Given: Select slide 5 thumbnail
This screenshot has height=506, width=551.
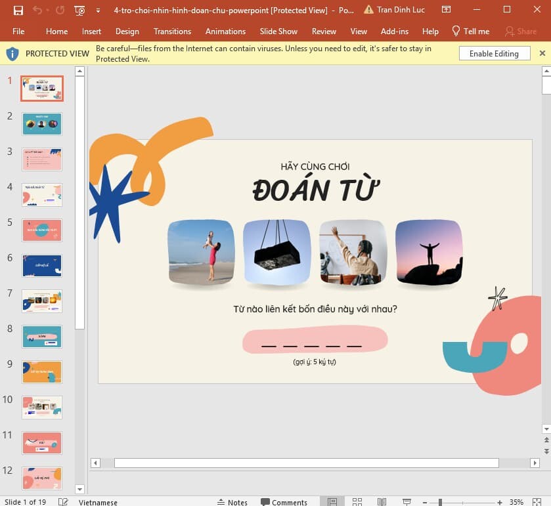Looking at the screenshot, I should 41,230.
